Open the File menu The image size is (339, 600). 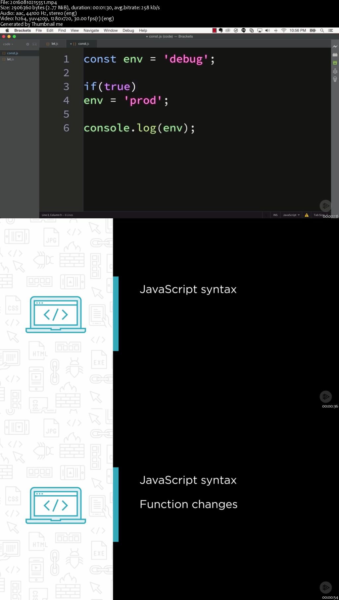tap(39, 30)
